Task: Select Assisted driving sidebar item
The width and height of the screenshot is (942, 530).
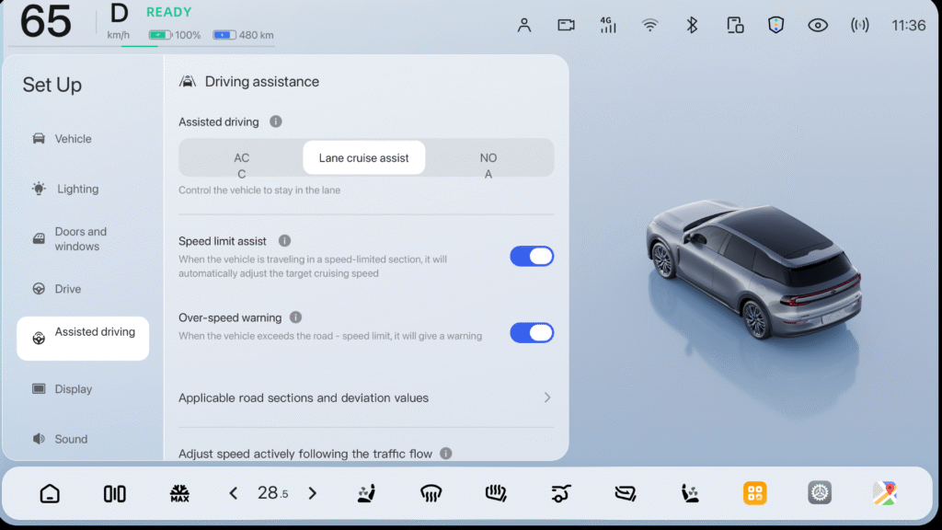Action: pos(83,339)
